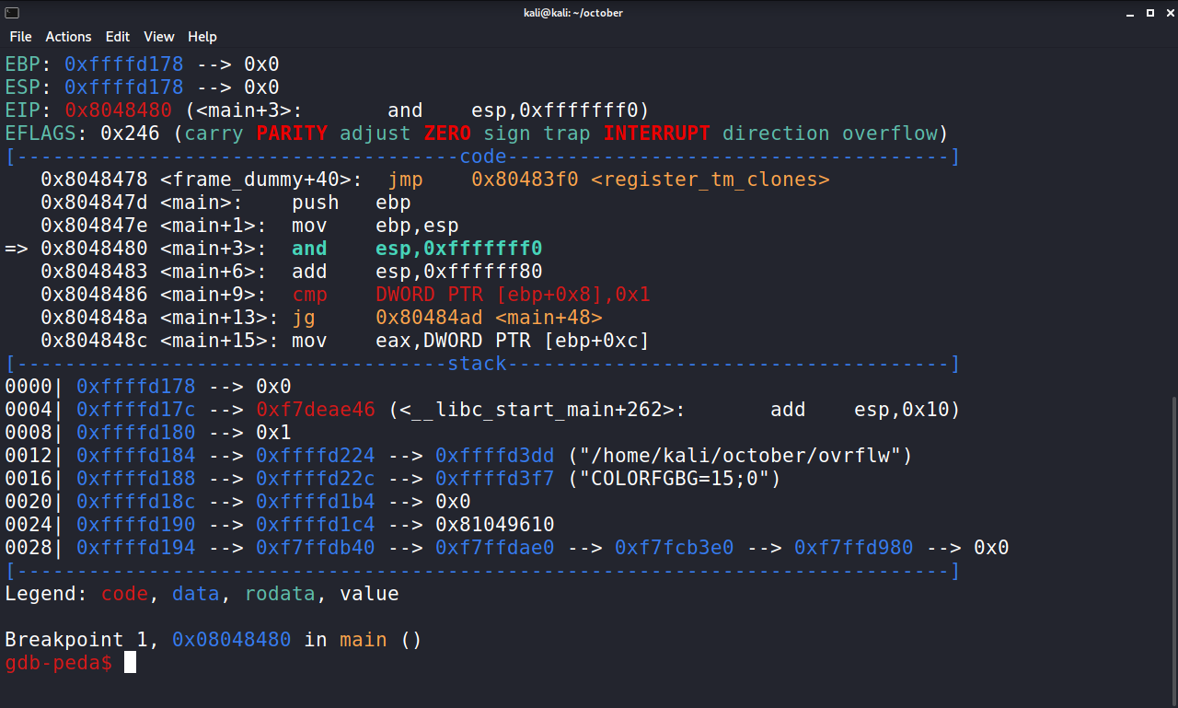This screenshot has width=1178, height=708.
Task: Click the gdb-peda prompt input cursor
Action: [130, 663]
